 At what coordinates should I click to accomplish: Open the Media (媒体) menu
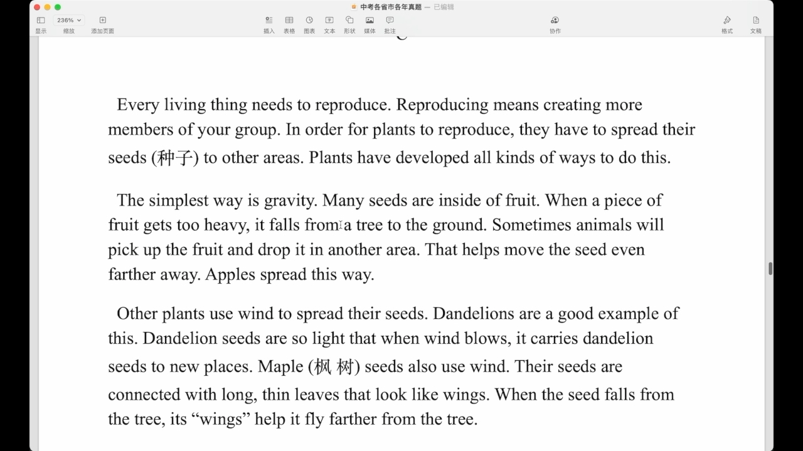[370, 20]
